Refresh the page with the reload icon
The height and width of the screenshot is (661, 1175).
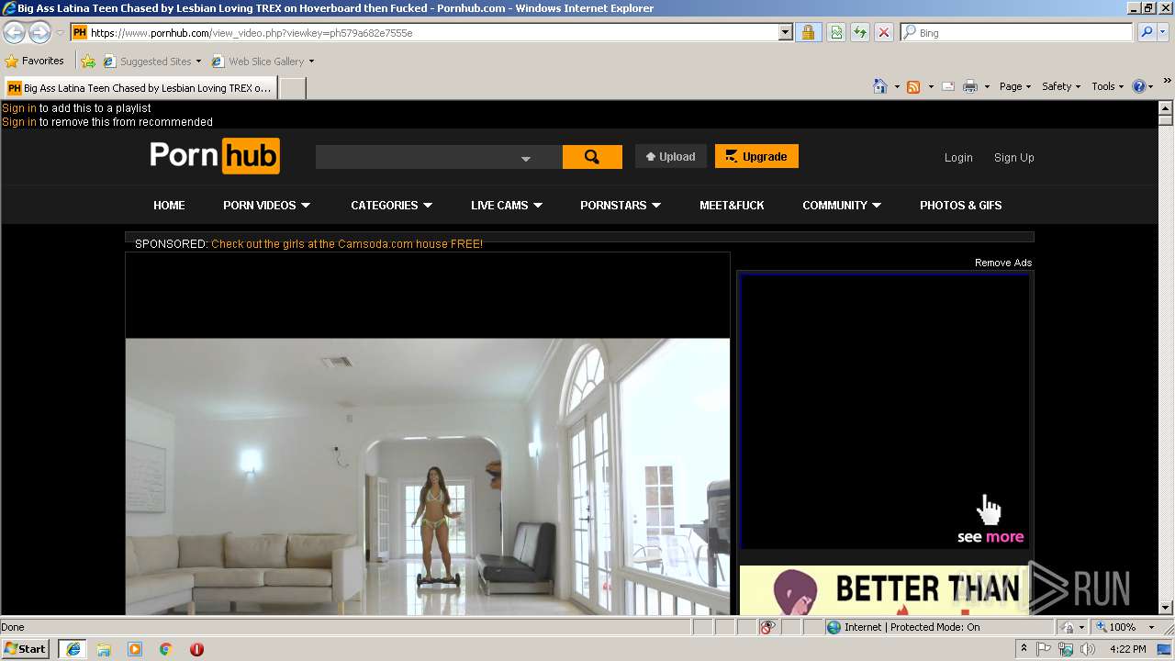[x=860, y=33]
